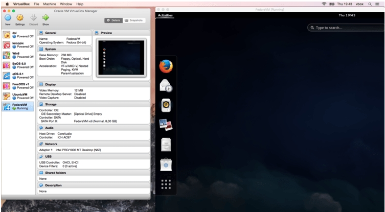The height and width of the screenshot is (212, 385).
Task: Click the Wi-Fi icon in menu bar
Action: click(x=324, y=4)
